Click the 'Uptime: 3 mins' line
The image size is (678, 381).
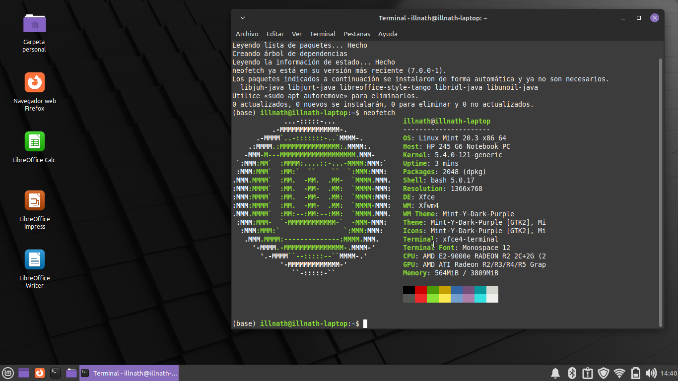click(431, 163)
